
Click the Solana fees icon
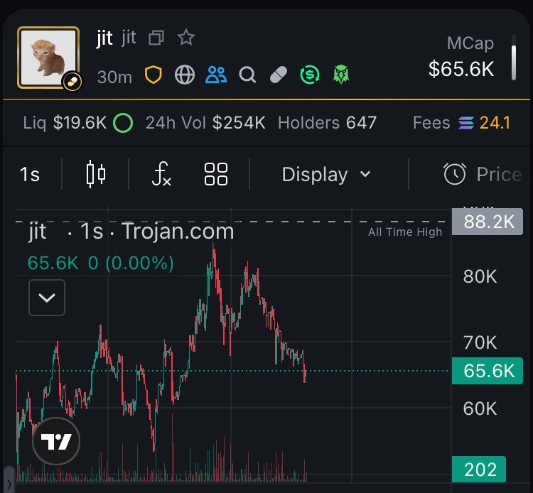(465, 123)
